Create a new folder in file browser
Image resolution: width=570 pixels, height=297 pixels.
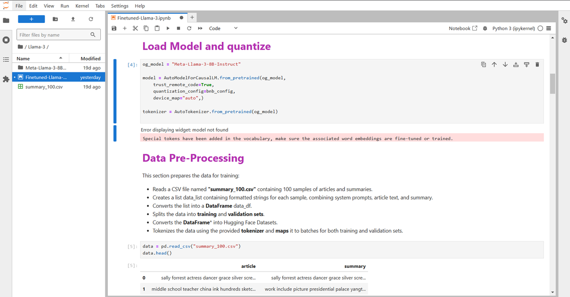coord(55,19)
